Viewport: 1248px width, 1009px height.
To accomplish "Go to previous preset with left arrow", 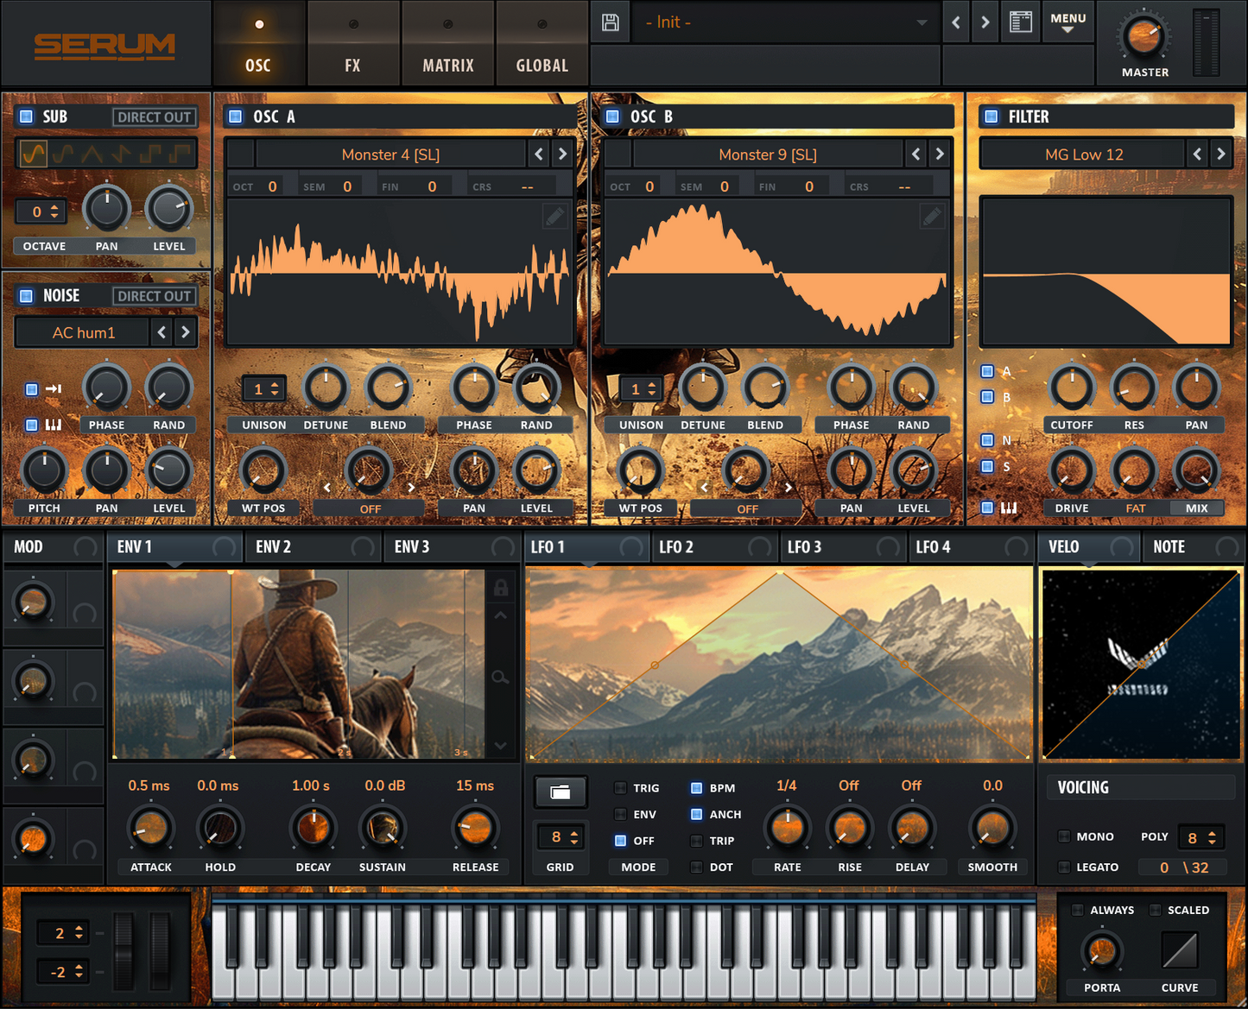I will (956, 22).
